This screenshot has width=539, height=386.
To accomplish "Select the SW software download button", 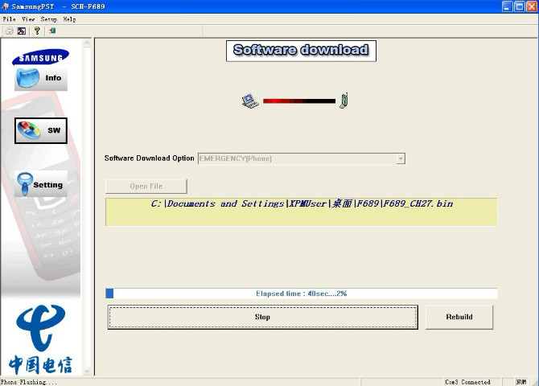I will (40, 130).
